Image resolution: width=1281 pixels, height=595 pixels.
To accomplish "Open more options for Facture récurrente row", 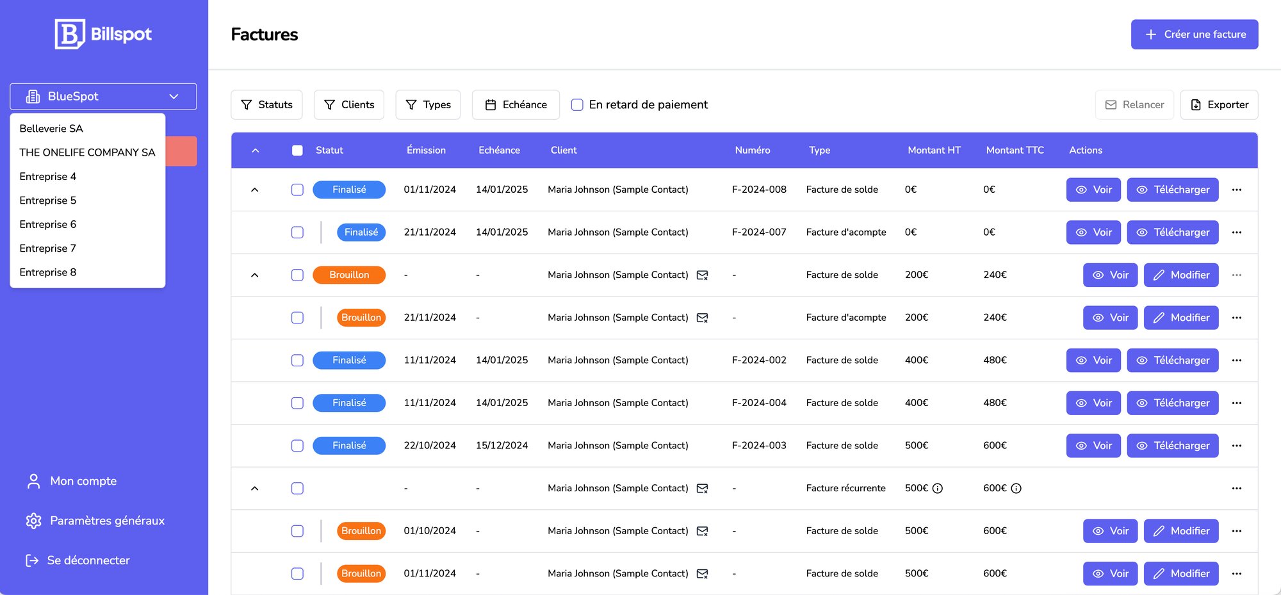I will (x=1237, y=488).
